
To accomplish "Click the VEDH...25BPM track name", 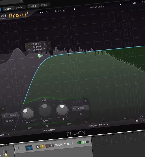I will click(64, 144).
